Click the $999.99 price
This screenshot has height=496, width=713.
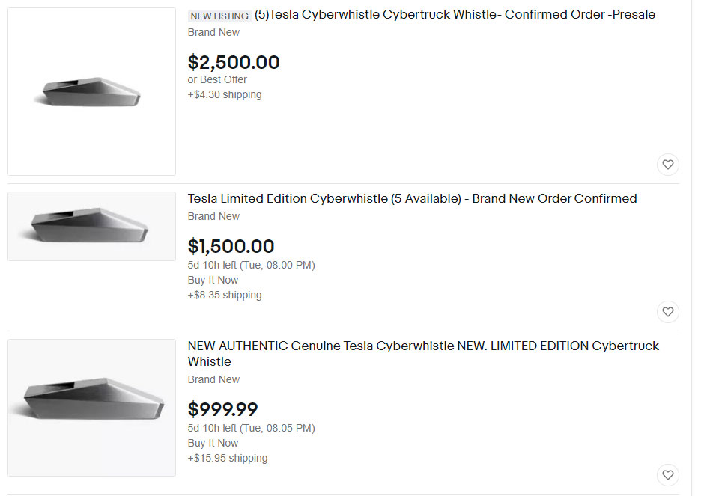[222, 409]
